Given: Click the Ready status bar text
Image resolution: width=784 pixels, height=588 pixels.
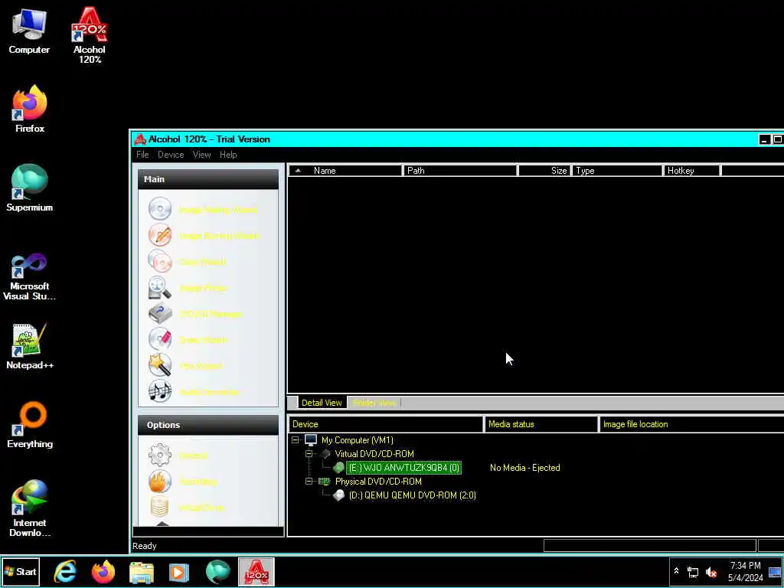Looking at the screenshot, I should click(x=145, y=546).
